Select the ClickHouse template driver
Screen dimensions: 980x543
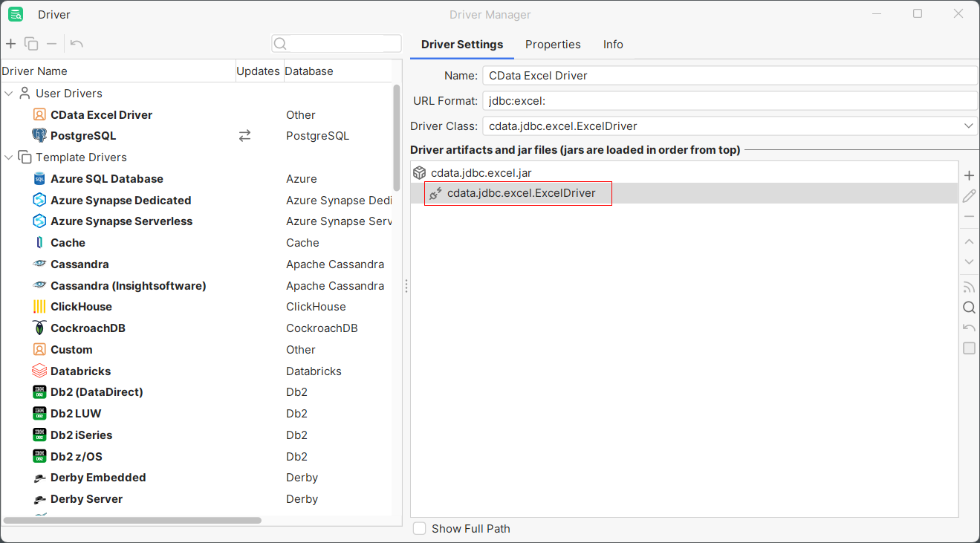(81, 307)
